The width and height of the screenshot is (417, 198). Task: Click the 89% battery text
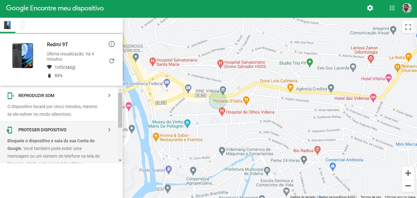tap(59, 76)
